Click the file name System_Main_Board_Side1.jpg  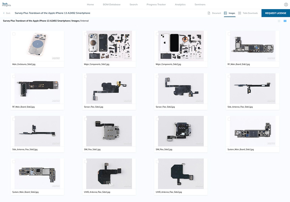pos(241,149)
